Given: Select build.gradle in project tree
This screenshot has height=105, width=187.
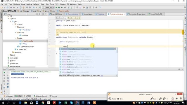Looking at the screenshot, I should (14, 58).
